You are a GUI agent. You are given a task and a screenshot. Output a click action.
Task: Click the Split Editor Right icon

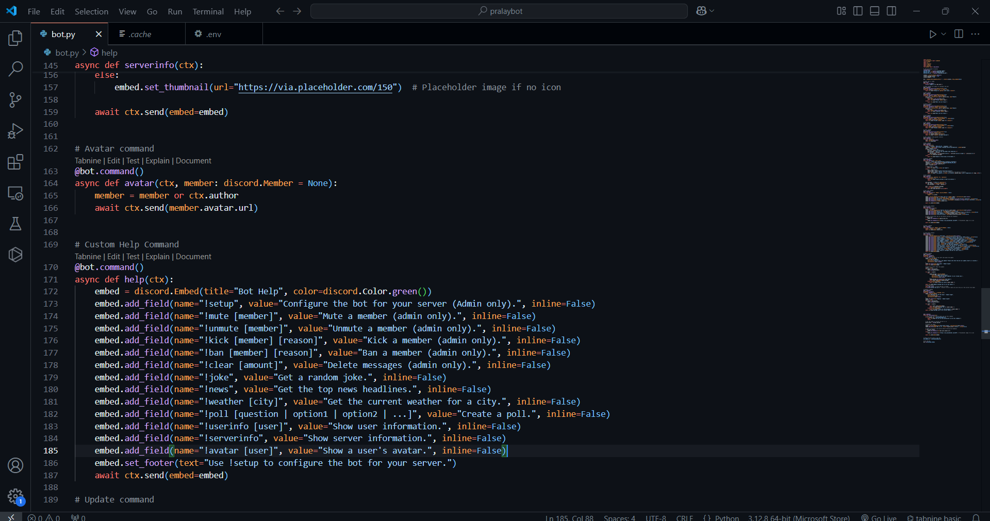pyautogui.click(x=959, y=34)
